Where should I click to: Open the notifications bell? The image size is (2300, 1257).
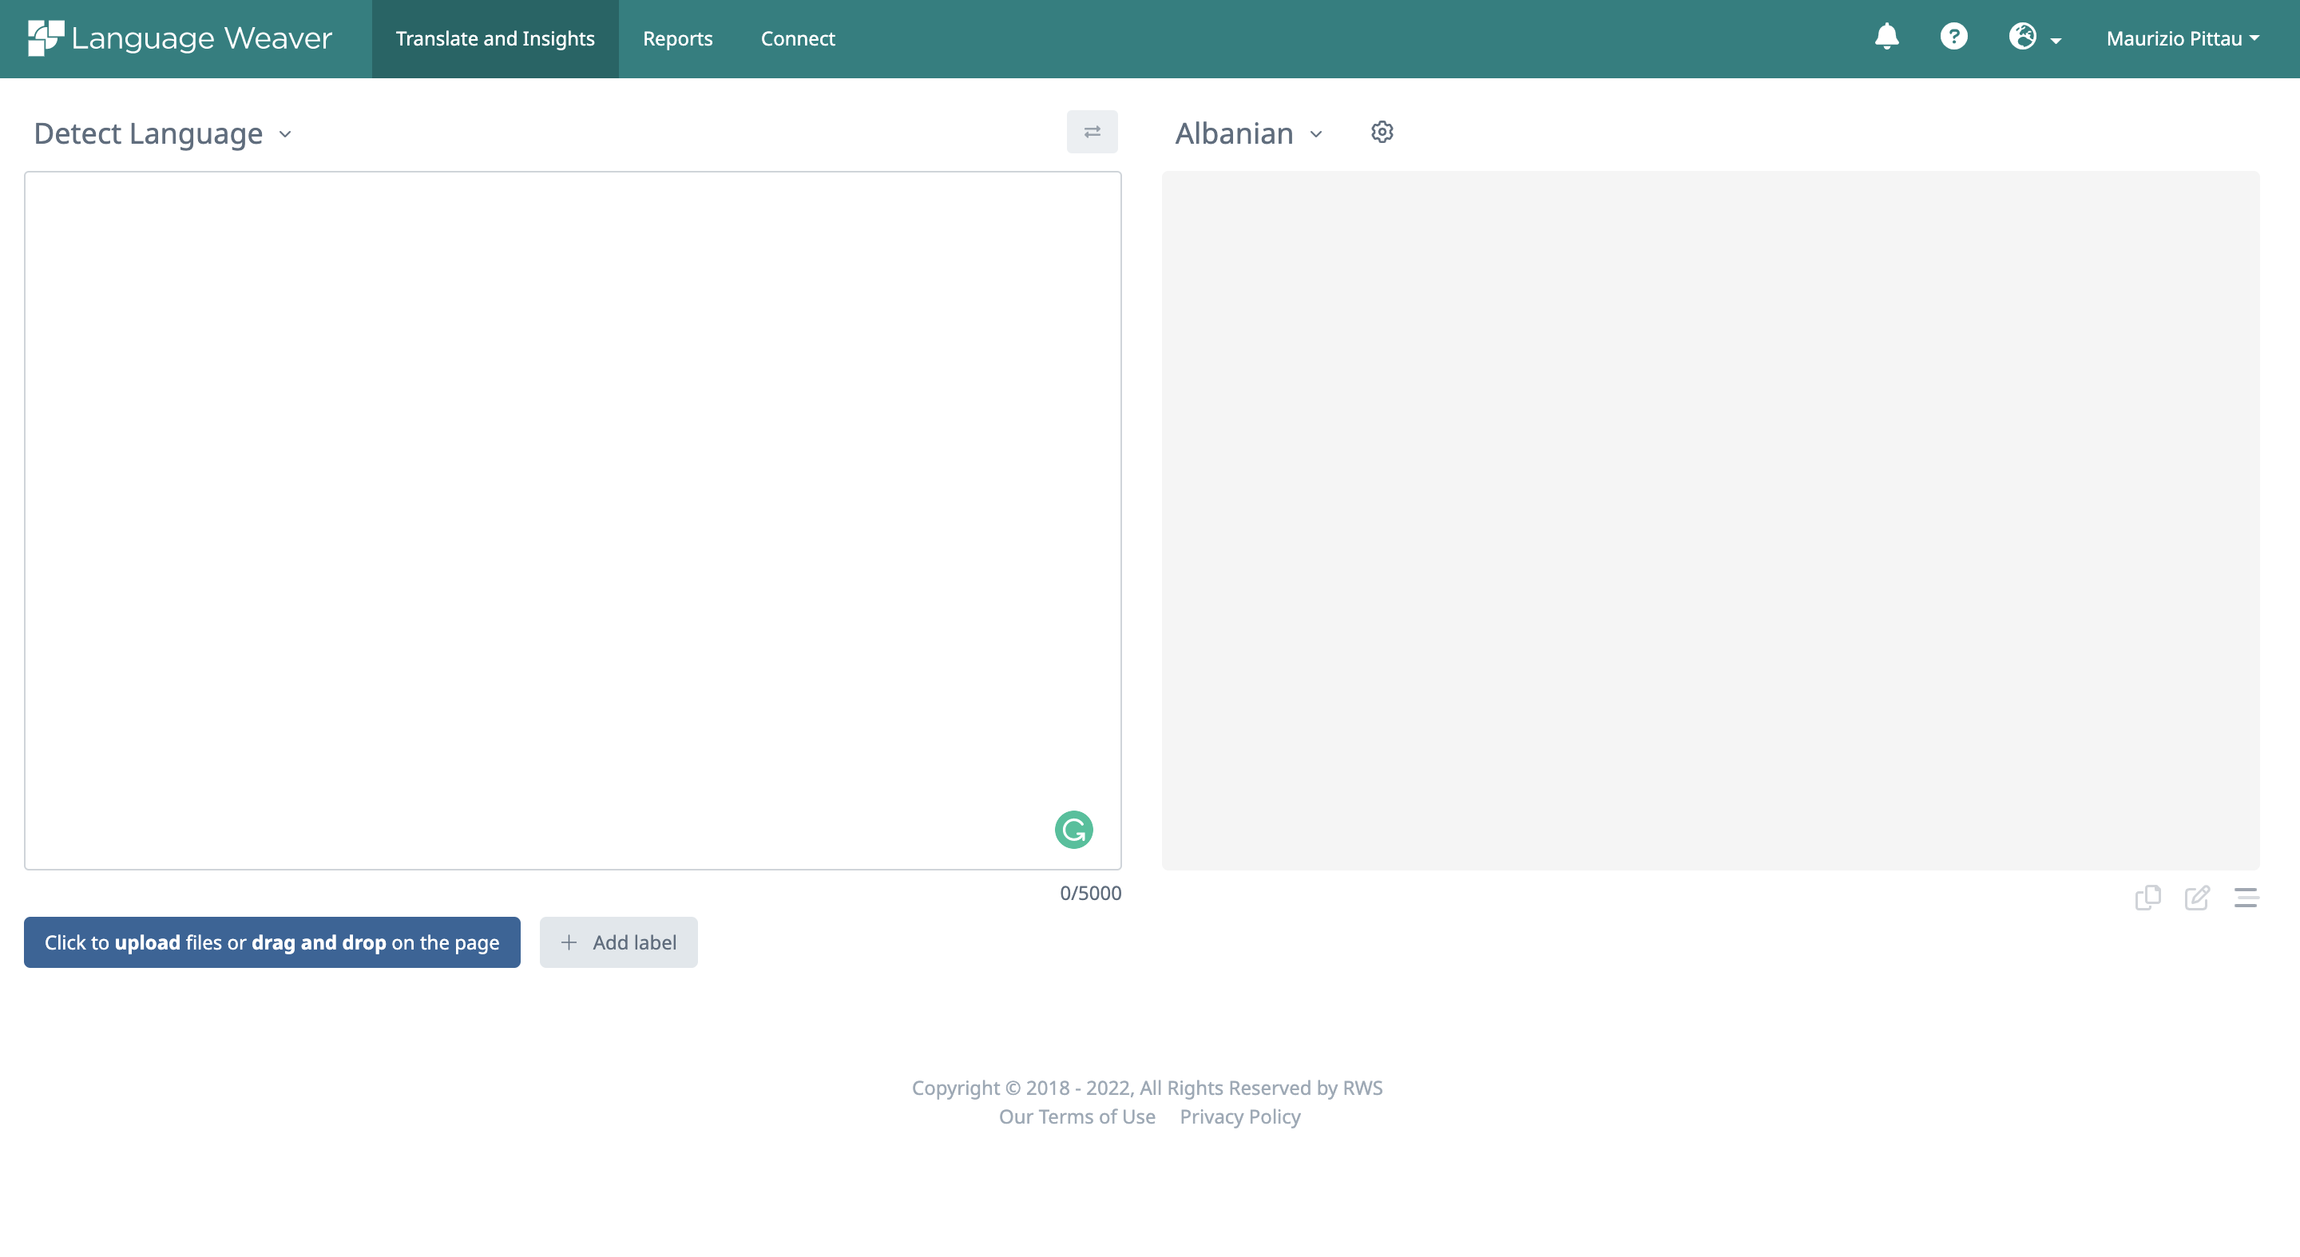point(1886,37)
